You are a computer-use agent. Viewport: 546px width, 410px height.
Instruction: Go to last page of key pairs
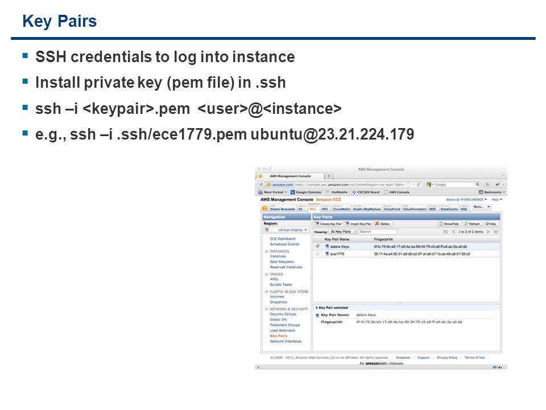495,232
